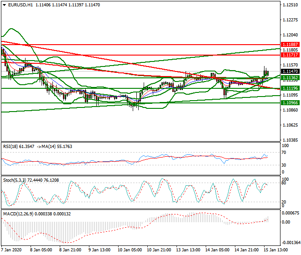
Task: Click the 10 Jan 05:00 time axis label
Action: point(130,250)
